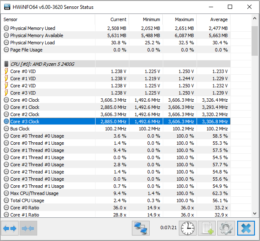Screen dimensions: 260x241
Task: Minimize the HWiNFO64 Sensor Status window
Action: click(211, 7)
